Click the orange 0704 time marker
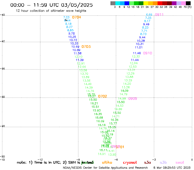This screenshot has height=170, width=194. tap(77, 17)
